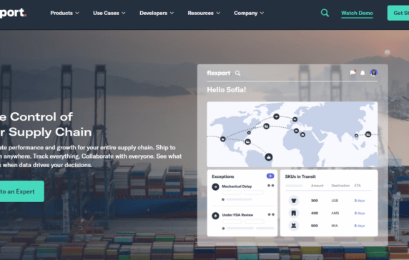The height and width of the screenshot is (260, 409).
Task: Click the SKUs in Transit heading
Action: [x=300, y=176]
